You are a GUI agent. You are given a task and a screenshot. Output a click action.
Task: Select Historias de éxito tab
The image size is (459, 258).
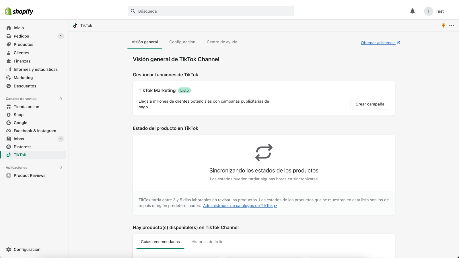click(x=207, y=242)
